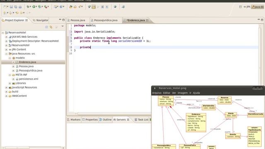Click the Back navigation arrow icon
The height and width of the screenshot is (149, 265).
click(x=21, y=13)
